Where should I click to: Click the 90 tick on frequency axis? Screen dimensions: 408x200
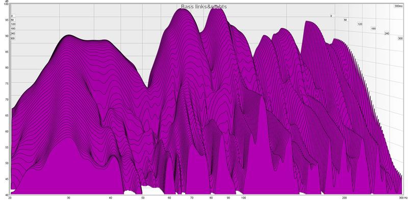[x=228, y=198]
